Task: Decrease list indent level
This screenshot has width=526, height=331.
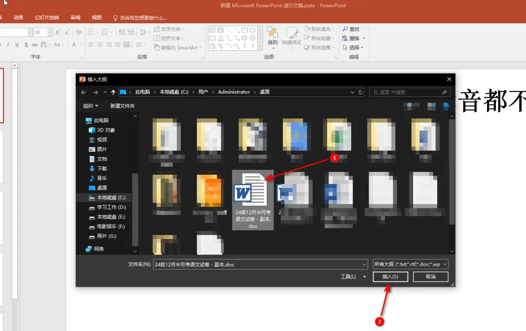Action: (122, 32)
